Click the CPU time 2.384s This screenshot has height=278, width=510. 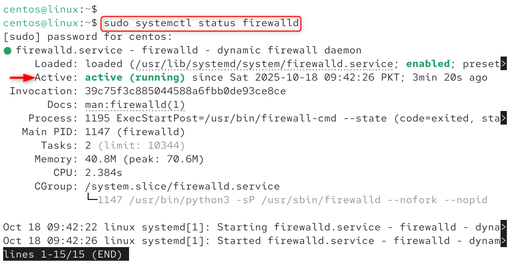(103, 173)
